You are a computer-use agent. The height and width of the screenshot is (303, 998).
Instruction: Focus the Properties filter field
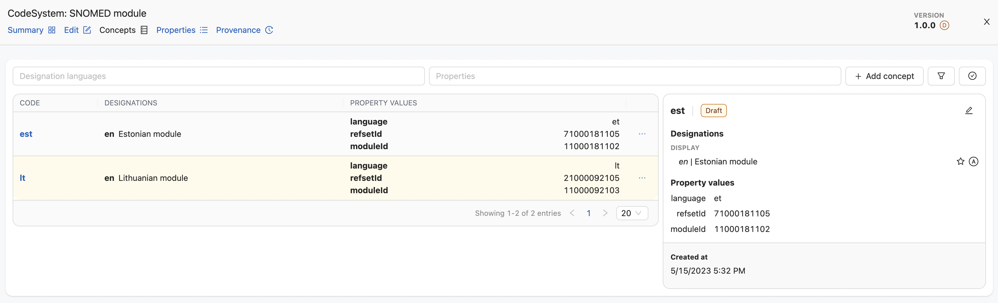pos(635,76)
